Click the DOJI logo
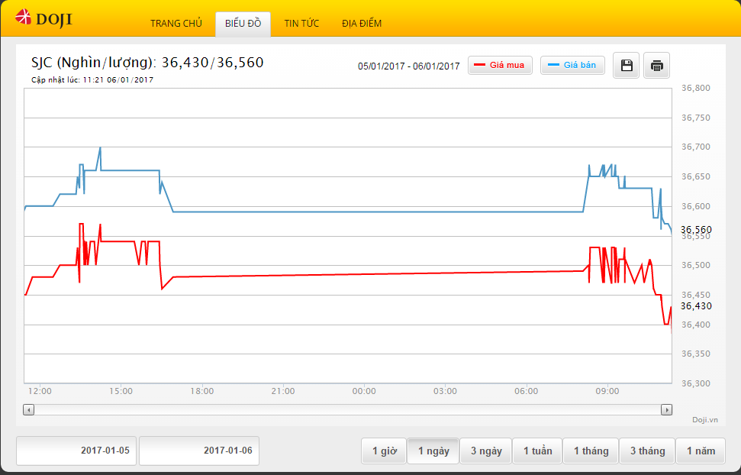Viewport: 741px width, 475px height. click(43, 18)
